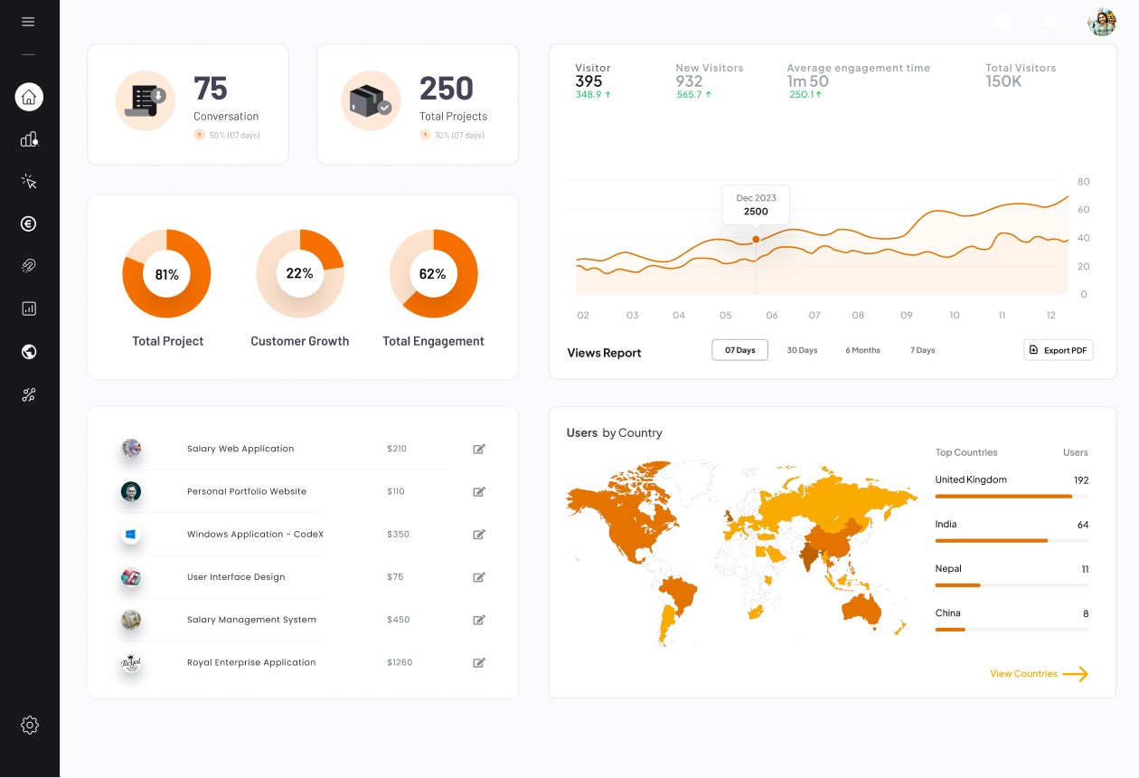Select the globe icon in the sidebar
Screen dimensions: 1139x778
pos(29,351)
